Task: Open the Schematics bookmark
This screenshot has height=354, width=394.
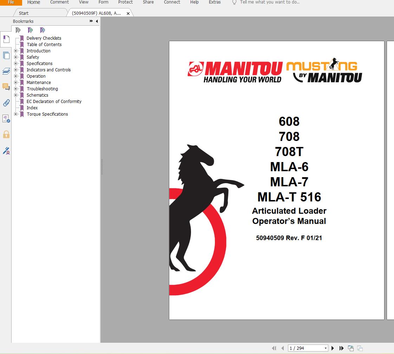Action: coord(38,95)
